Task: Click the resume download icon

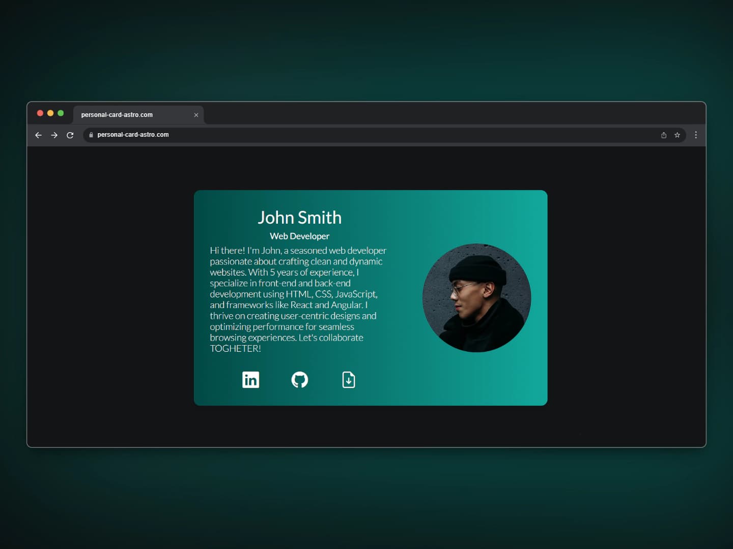Action: [x=349, y=380]
